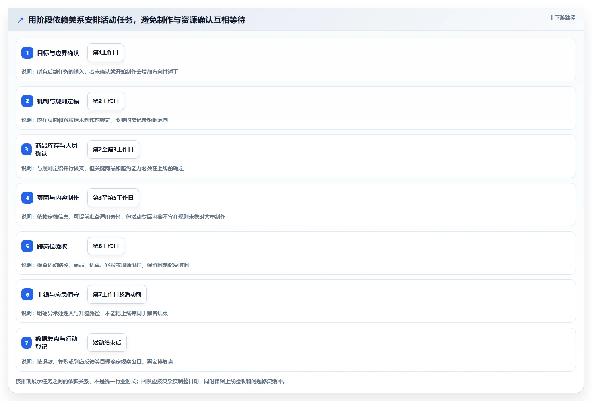Image resolution: width=592 pixels, height=401 pixels.
Task: Click the 第2工作日 tag
Action: tap(106, 101)
